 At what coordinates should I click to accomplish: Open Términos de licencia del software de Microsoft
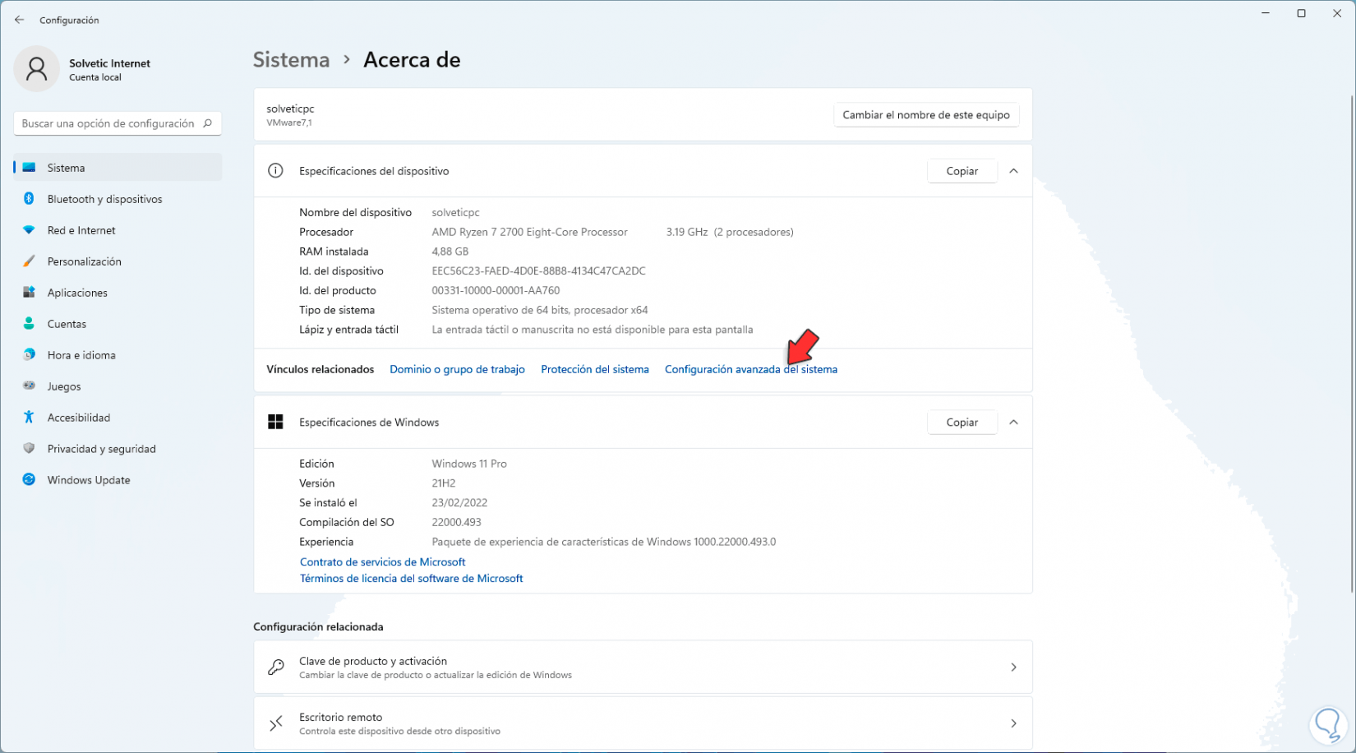[x=411, y=579]
